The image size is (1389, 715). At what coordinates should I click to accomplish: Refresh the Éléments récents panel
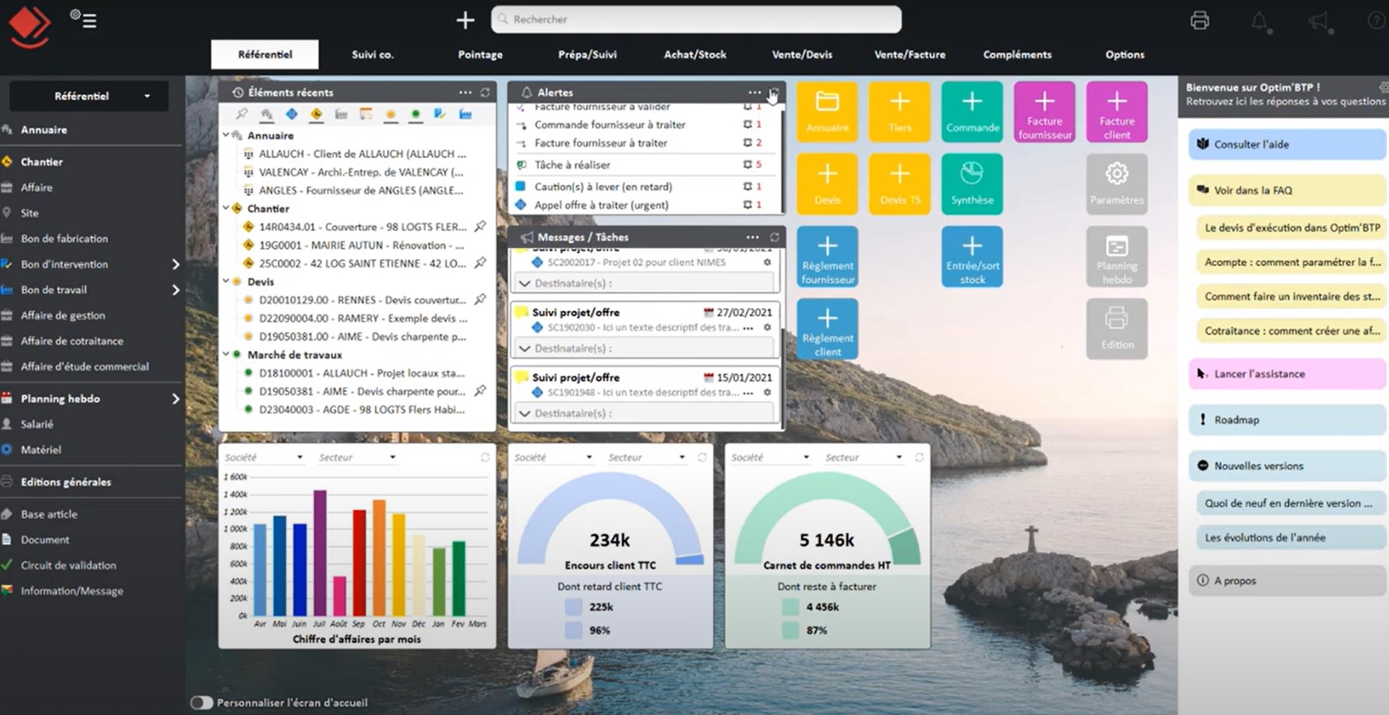coord(485,93)
